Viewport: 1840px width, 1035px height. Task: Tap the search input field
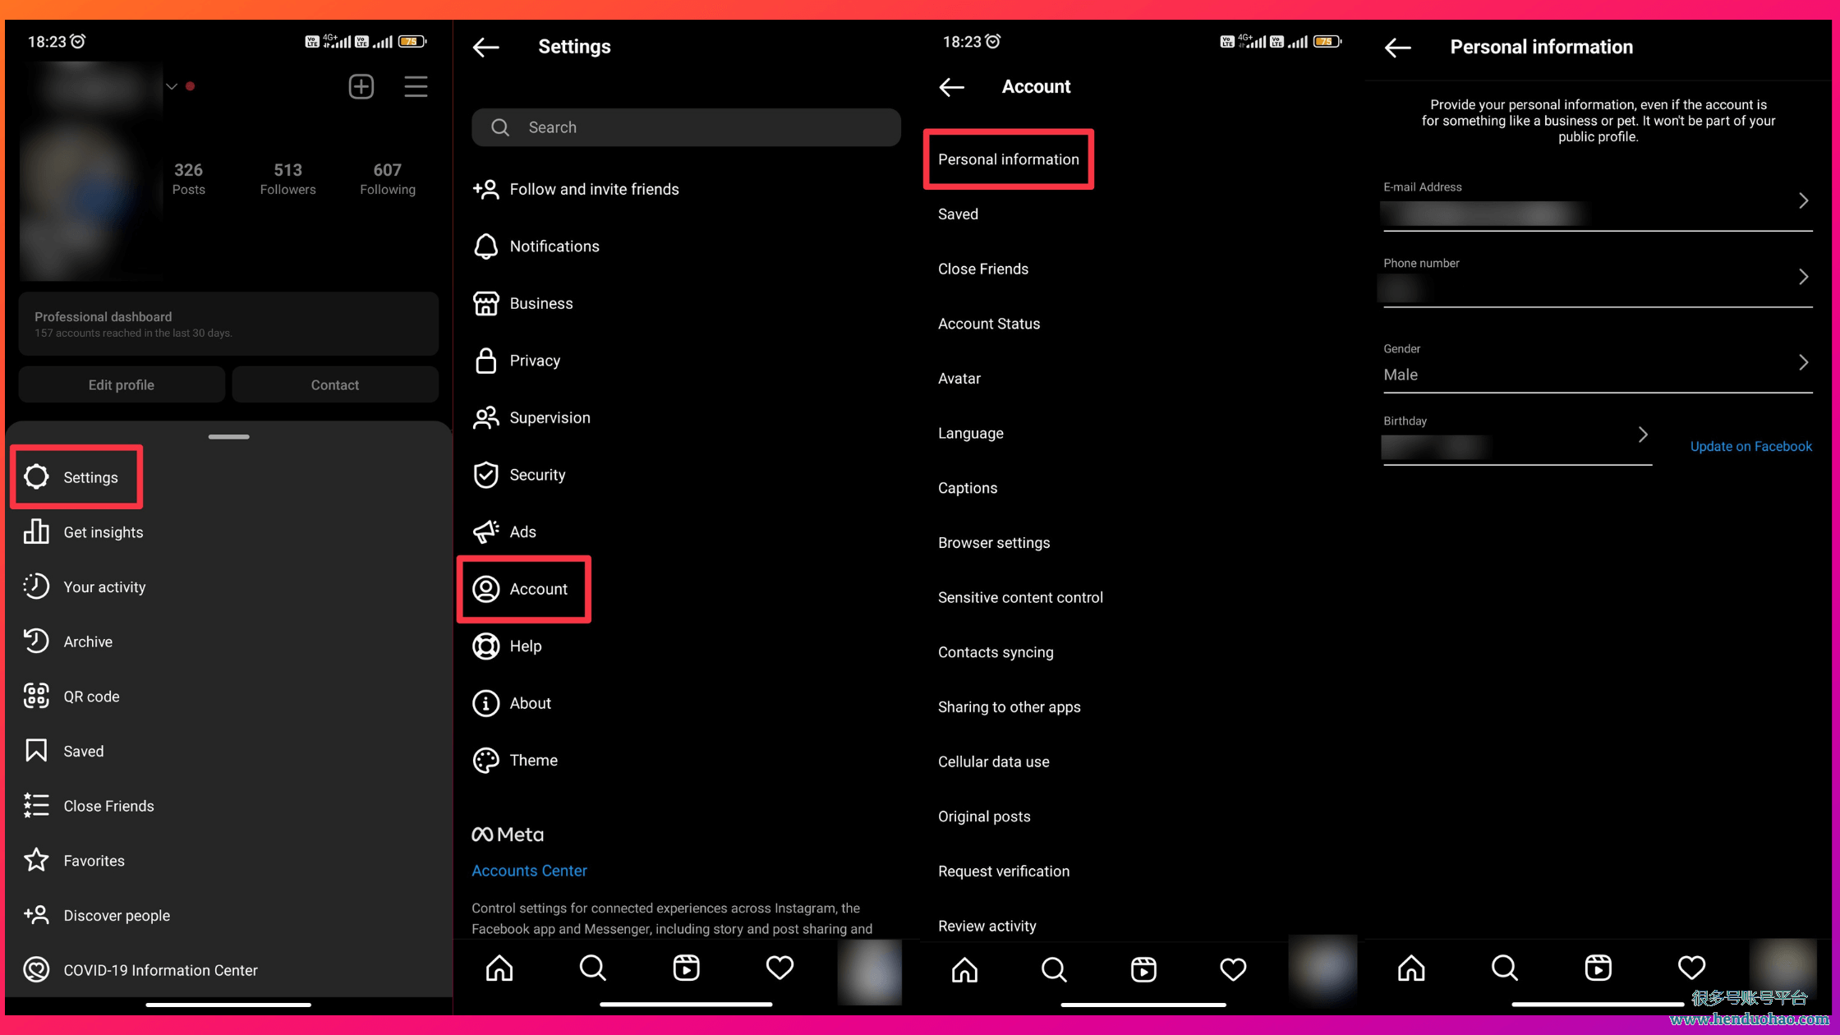[x=686, y=126]
